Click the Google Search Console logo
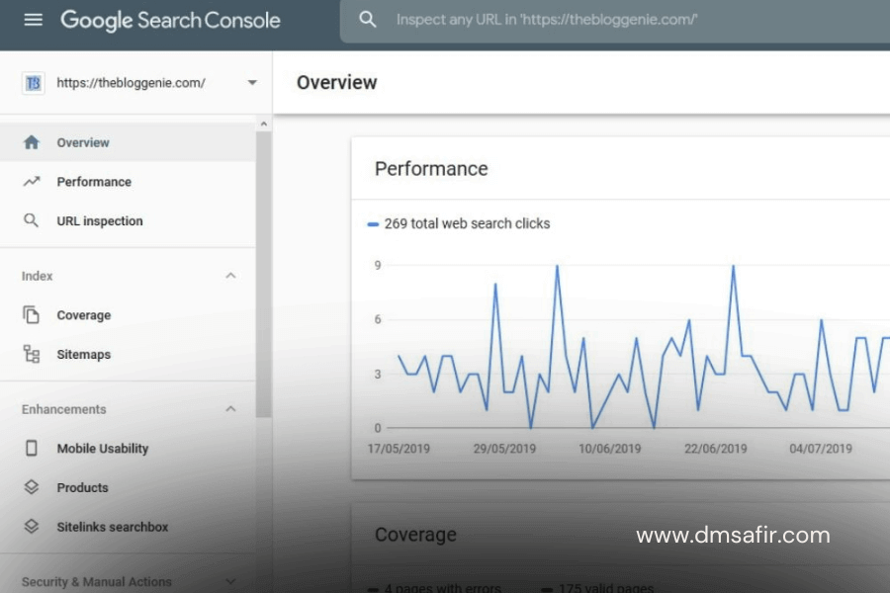Screen dimensions: 890x593 click(x=170, y=21)
